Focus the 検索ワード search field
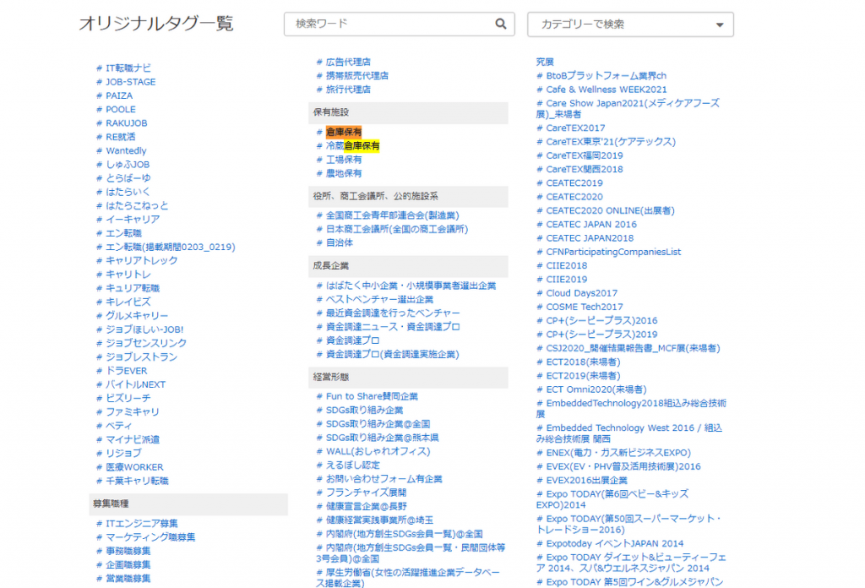865x588 pixels. point(400,24)
